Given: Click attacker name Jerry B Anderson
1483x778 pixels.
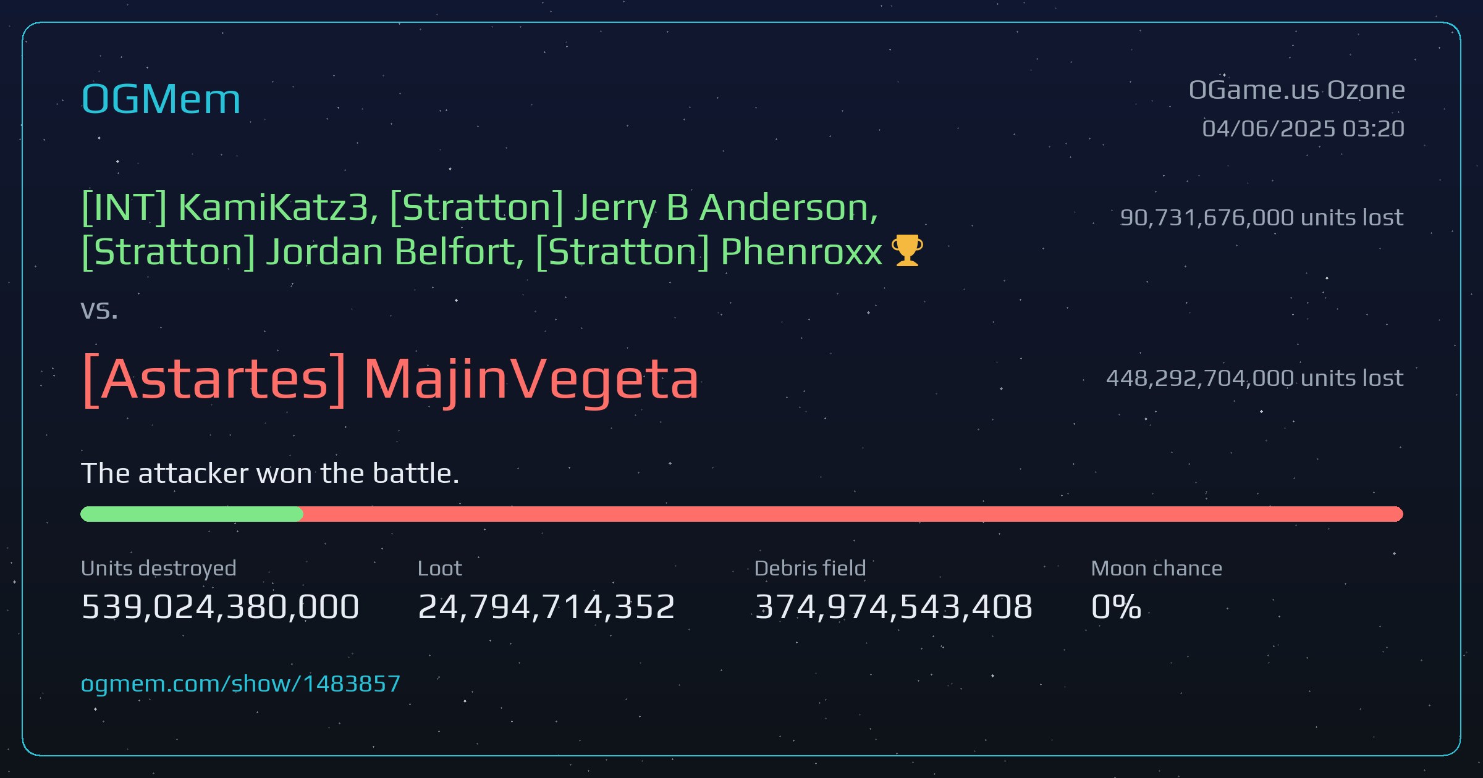Looking at the screenshot, I should tap(726, 207).
